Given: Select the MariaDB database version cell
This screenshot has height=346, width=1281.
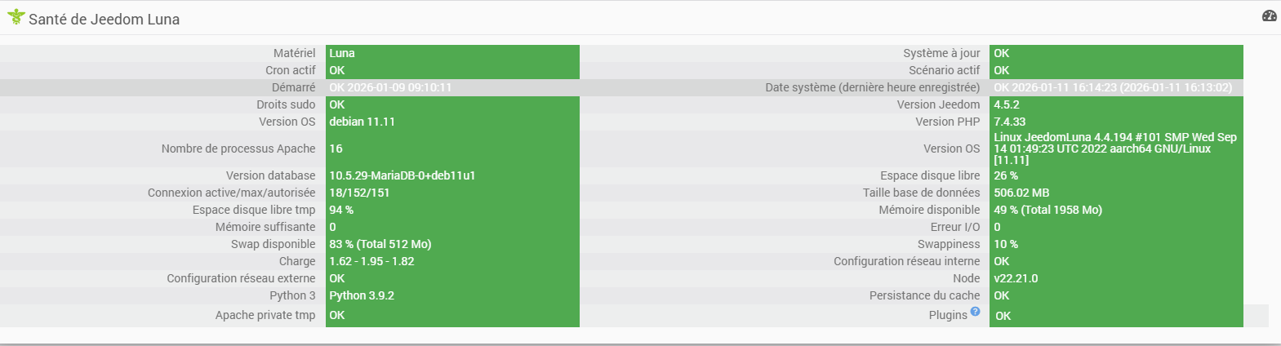Looking at the screenshot, I should pyautogui.click(x=451, y=175).
